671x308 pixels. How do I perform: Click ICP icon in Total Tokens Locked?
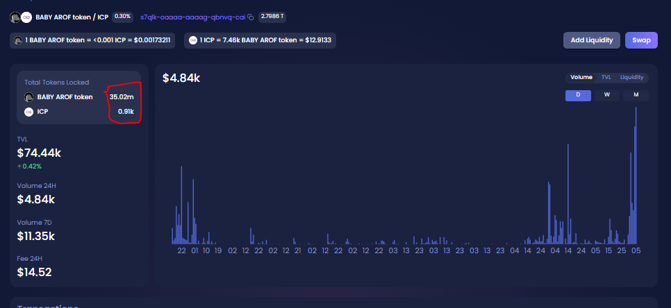pos(28,112)
